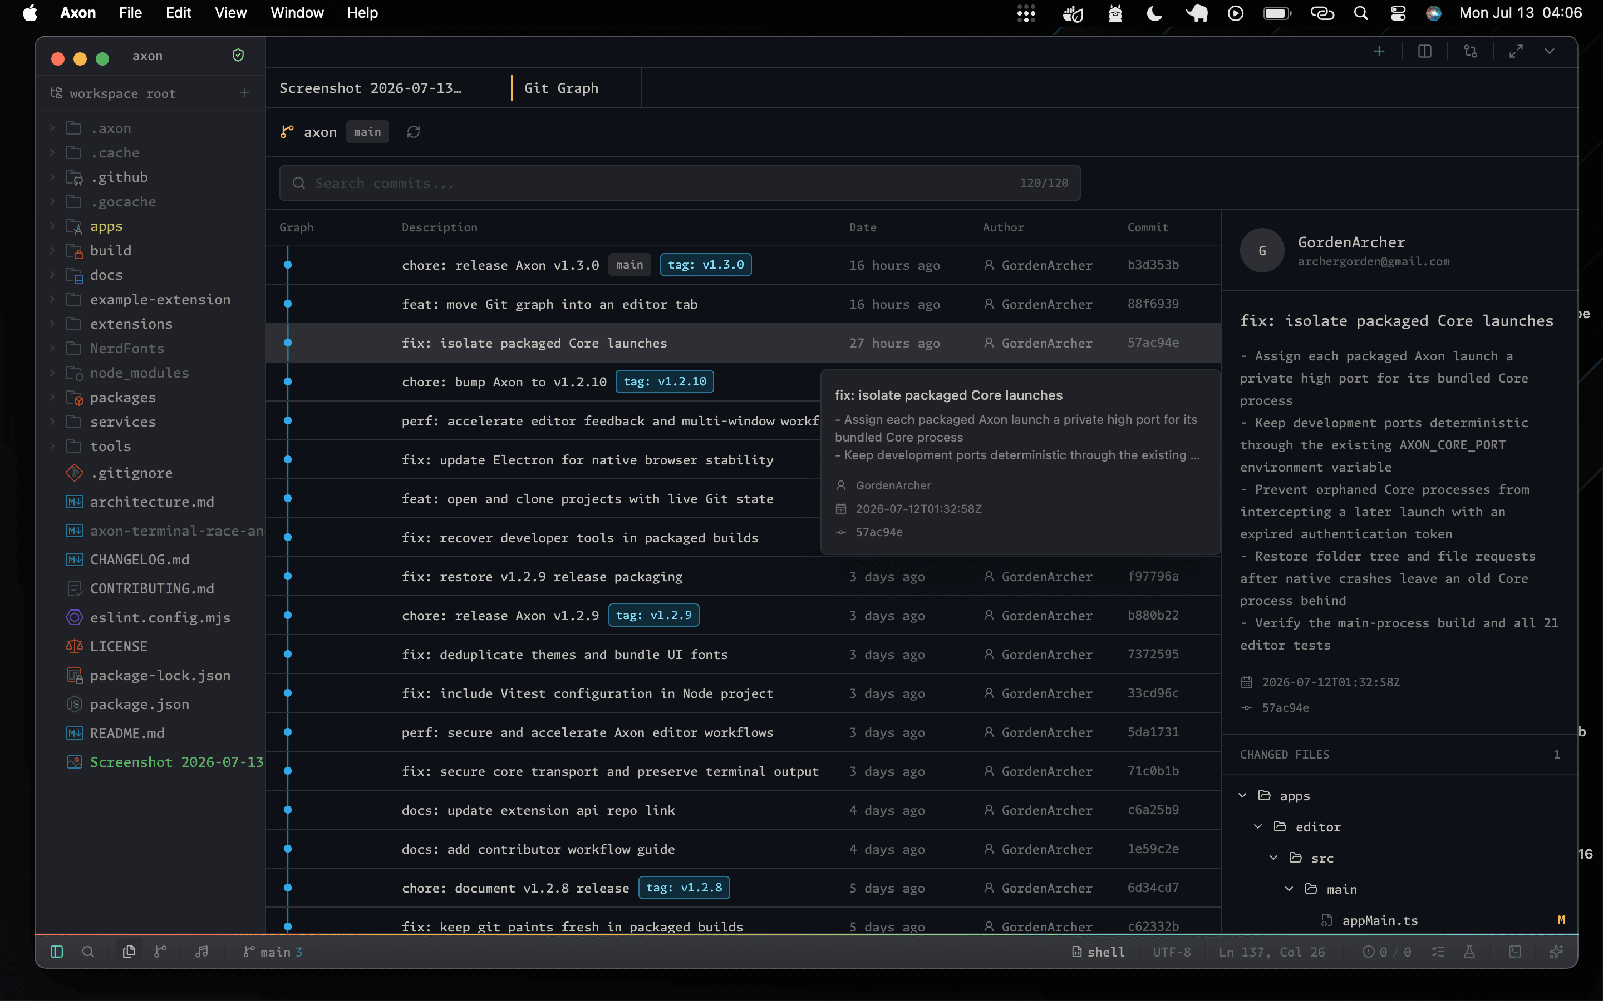Open the View menu

point(230,13)
